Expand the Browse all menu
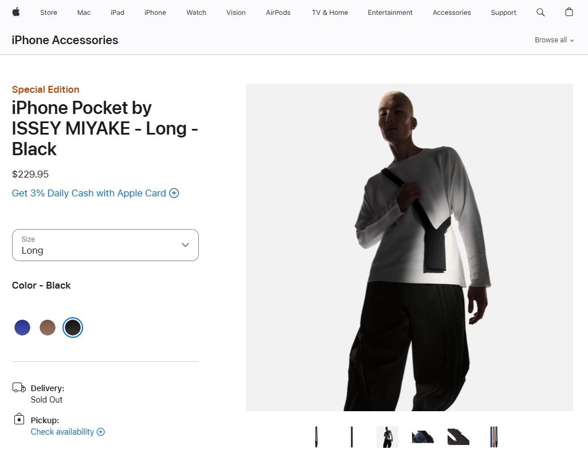Screen dimensions: 588x453 (x=554, y=40)
